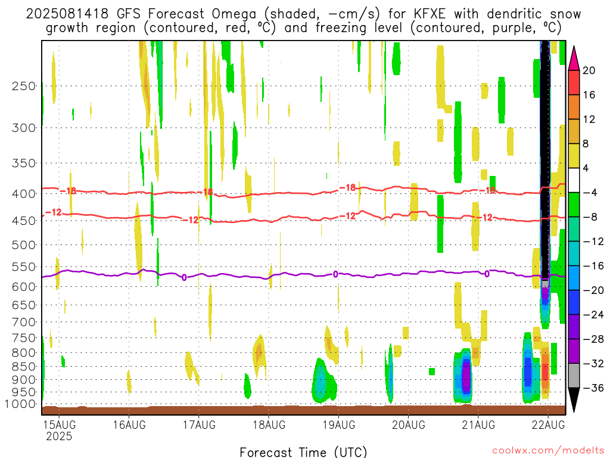The width and height of the screenshot is (610, 458).
Task: Click the purple 0 contour label near 17AUG
Action: click(x=184, y=277)
